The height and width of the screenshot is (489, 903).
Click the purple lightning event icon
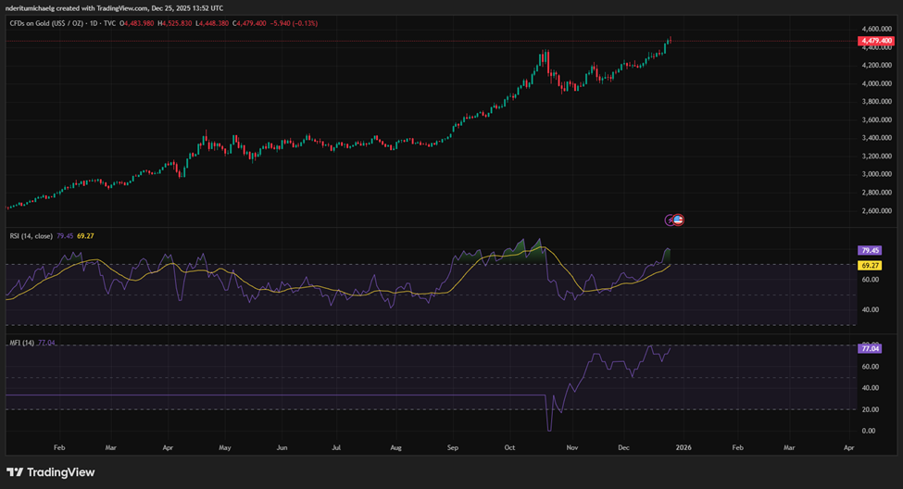pos(671,219)
